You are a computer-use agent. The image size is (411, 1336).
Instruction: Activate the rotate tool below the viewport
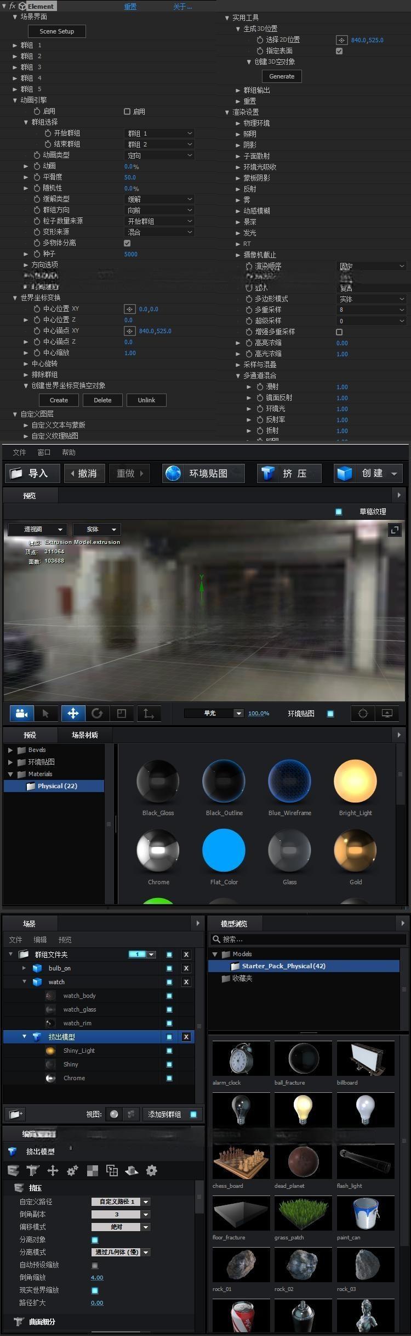[97, 713]
